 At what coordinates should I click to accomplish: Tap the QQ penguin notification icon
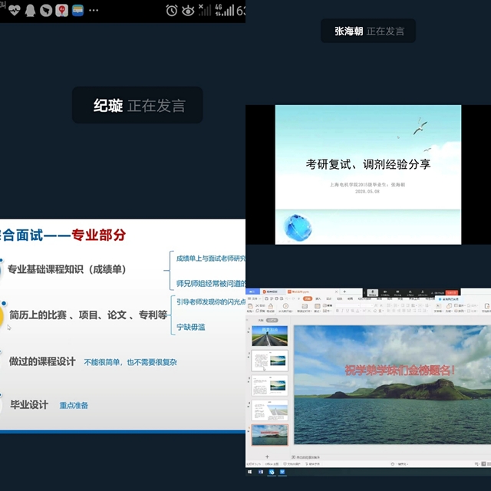pyautogui.click(x=30, y=10)
